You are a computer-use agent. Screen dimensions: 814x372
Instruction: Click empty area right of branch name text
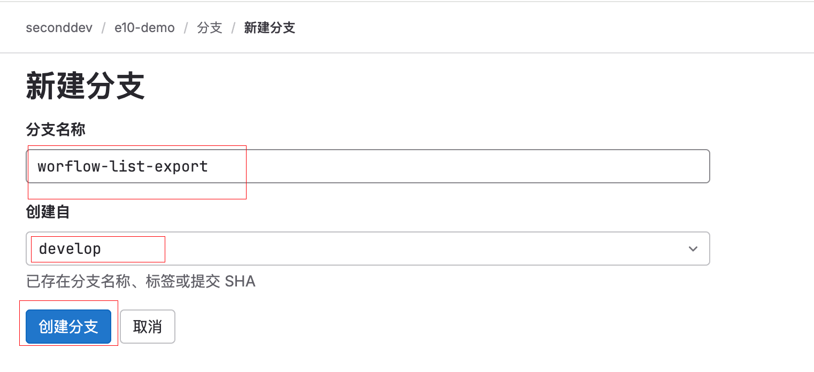(455, 166)
